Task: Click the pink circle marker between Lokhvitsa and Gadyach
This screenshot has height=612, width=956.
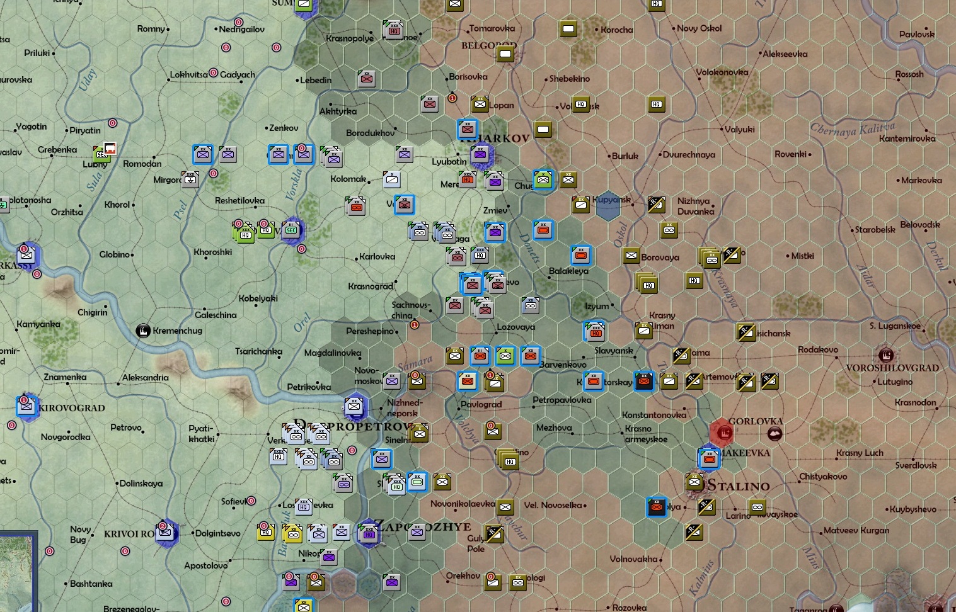Action: [x=213, y=73]
